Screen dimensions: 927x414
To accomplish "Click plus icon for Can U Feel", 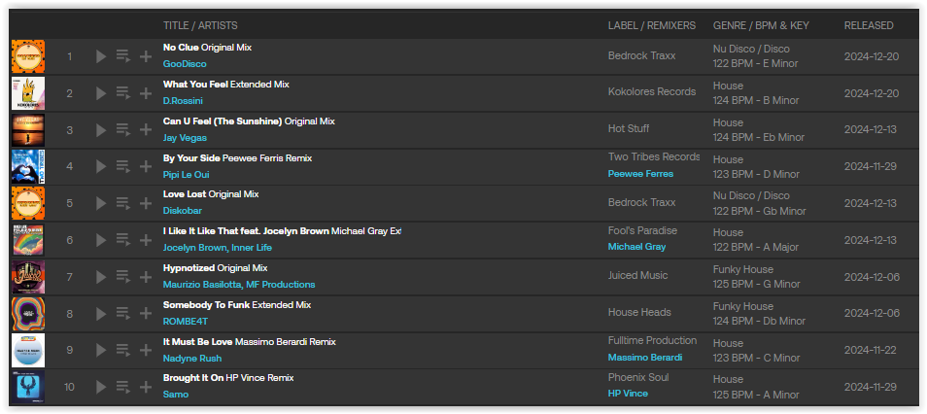I will (146, 130).
